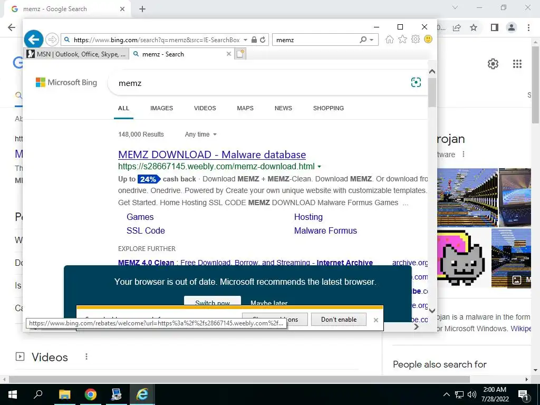Click Chrome icon on taskbar

click(x=91, y=394)
